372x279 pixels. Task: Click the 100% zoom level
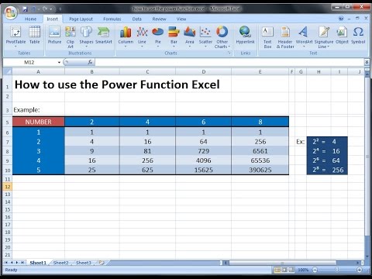[x=303, y=270]
